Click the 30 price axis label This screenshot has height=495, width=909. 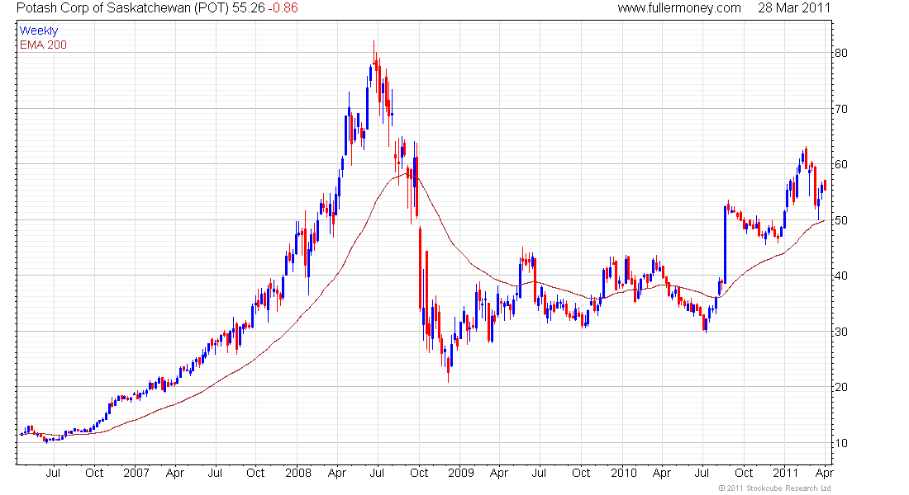pyautogui.click(x=840, y=332)
